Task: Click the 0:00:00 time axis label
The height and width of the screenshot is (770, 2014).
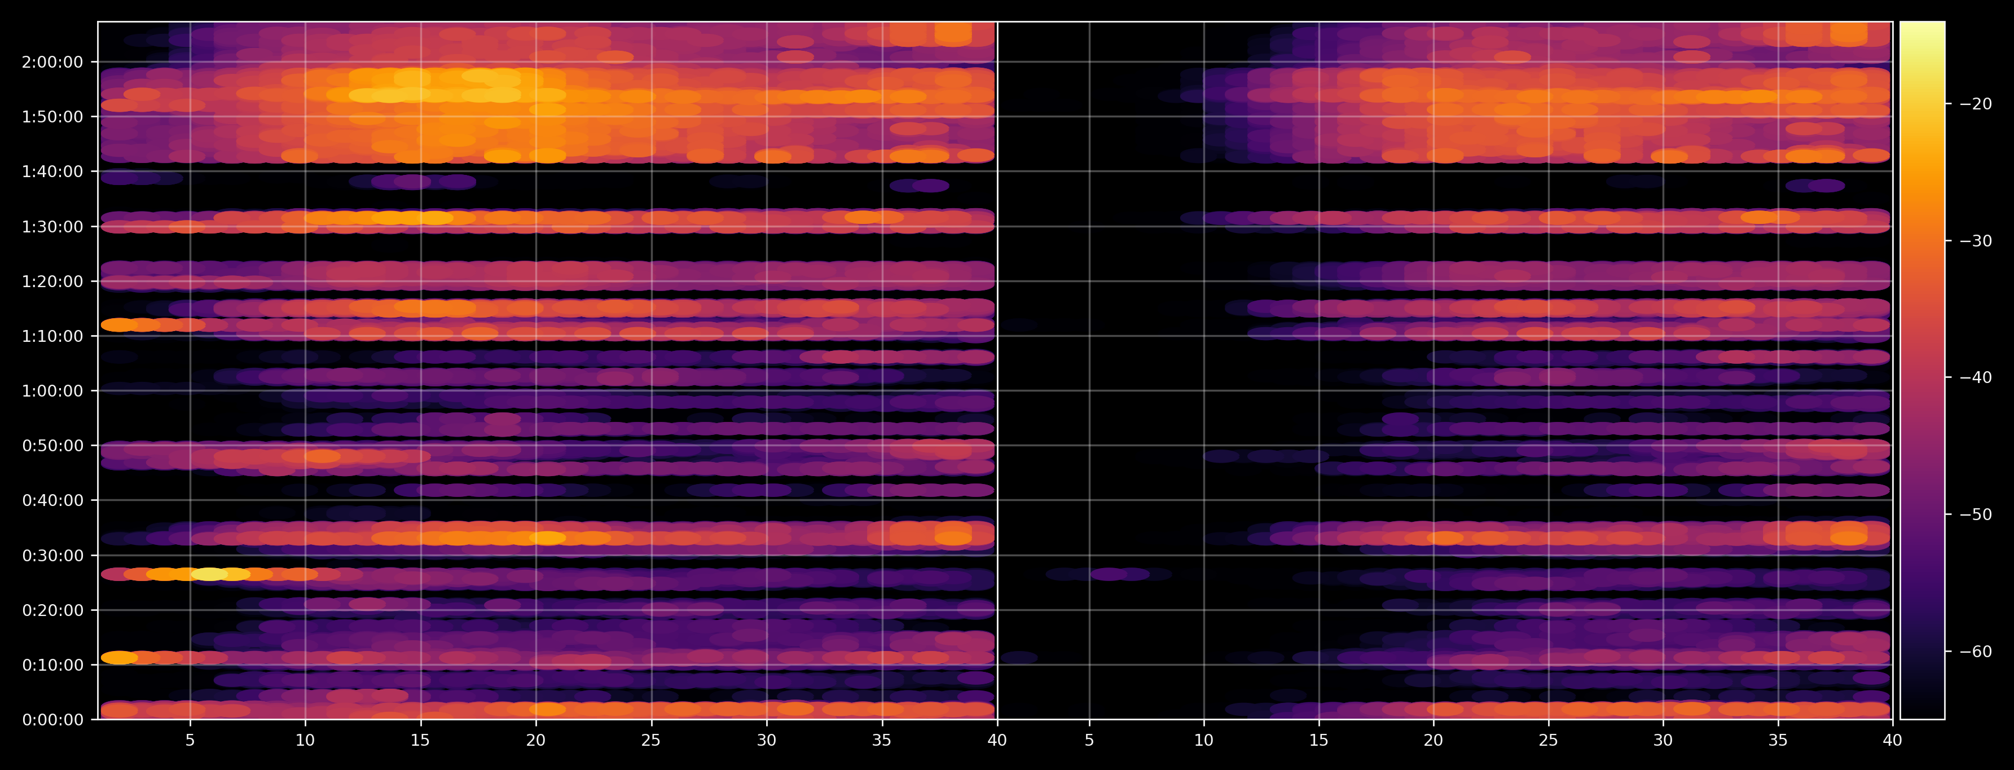Action: click(52, 720)
